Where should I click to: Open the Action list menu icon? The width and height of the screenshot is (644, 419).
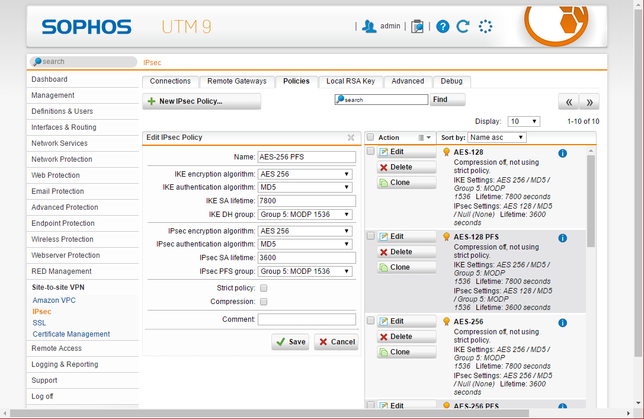[x=424, y=137]
